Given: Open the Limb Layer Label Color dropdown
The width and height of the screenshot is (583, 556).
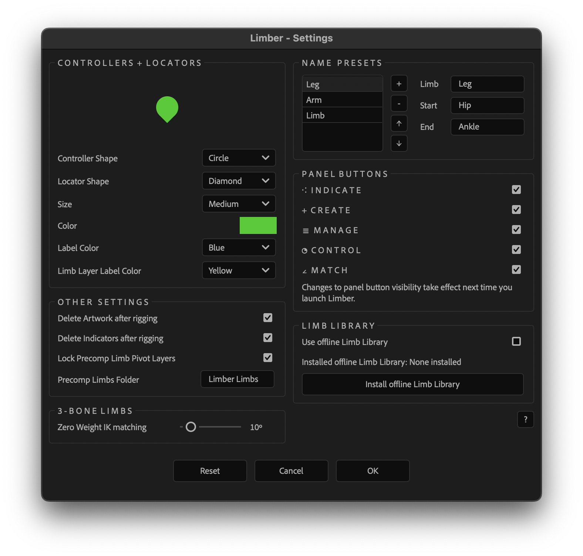Looking at the screenshot, I should pyautogui.click(x=239, y=271).
